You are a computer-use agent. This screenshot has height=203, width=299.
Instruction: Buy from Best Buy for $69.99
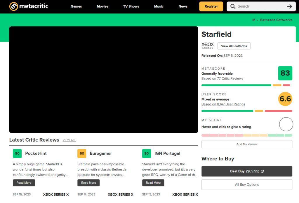247,171
